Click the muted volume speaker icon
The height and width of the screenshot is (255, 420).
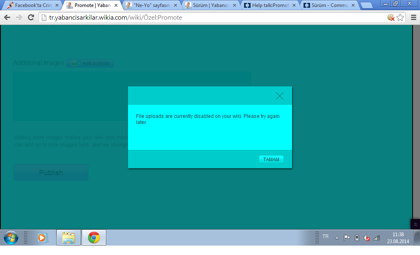click(366, 238)
